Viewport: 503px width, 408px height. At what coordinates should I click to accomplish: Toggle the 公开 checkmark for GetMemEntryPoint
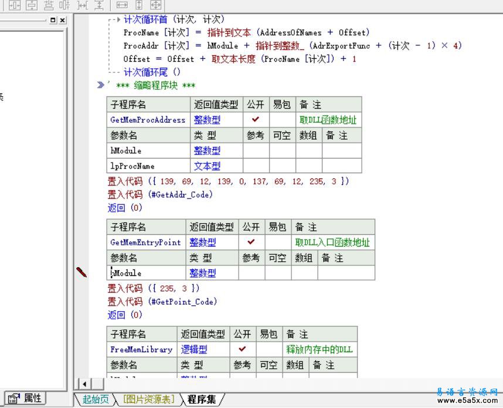pos(251,242)
